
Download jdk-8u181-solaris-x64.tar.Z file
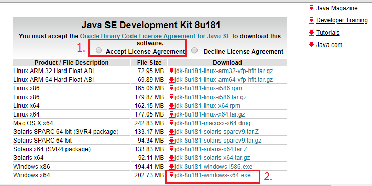click(211, 149)
